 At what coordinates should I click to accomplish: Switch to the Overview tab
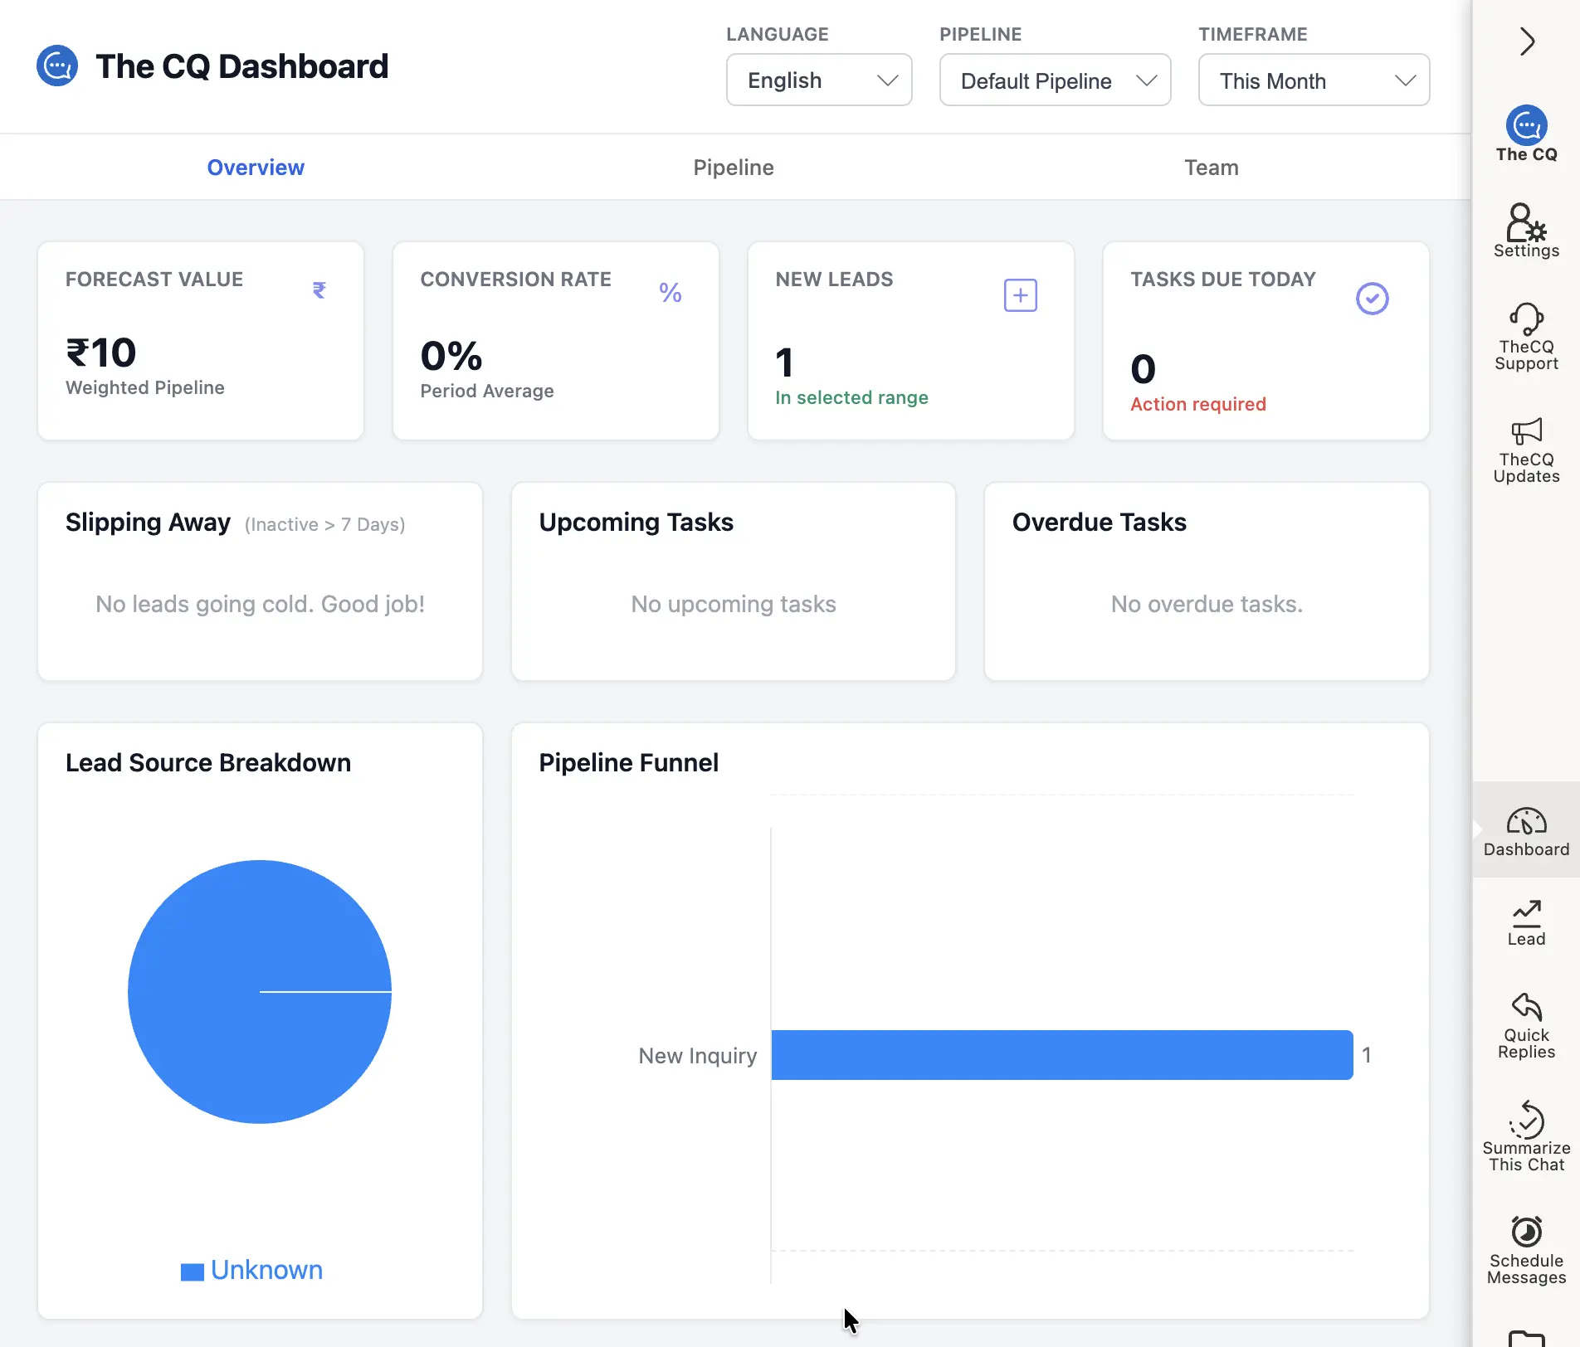tap(256, 168)
